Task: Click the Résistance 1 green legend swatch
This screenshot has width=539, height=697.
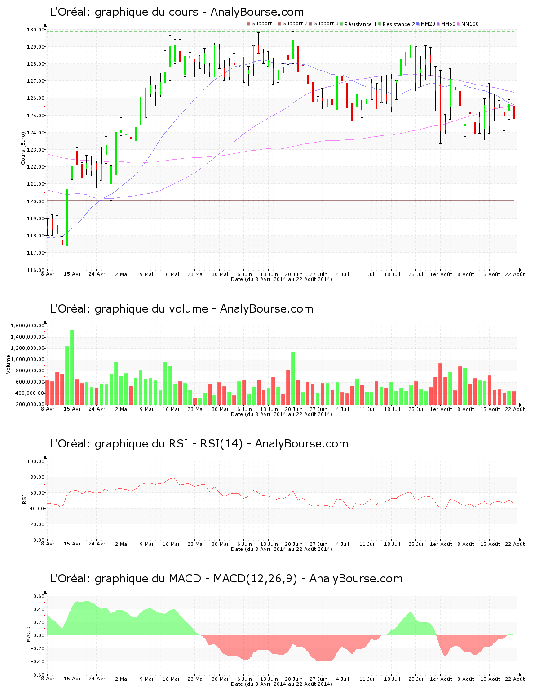Action: point(341,24)
